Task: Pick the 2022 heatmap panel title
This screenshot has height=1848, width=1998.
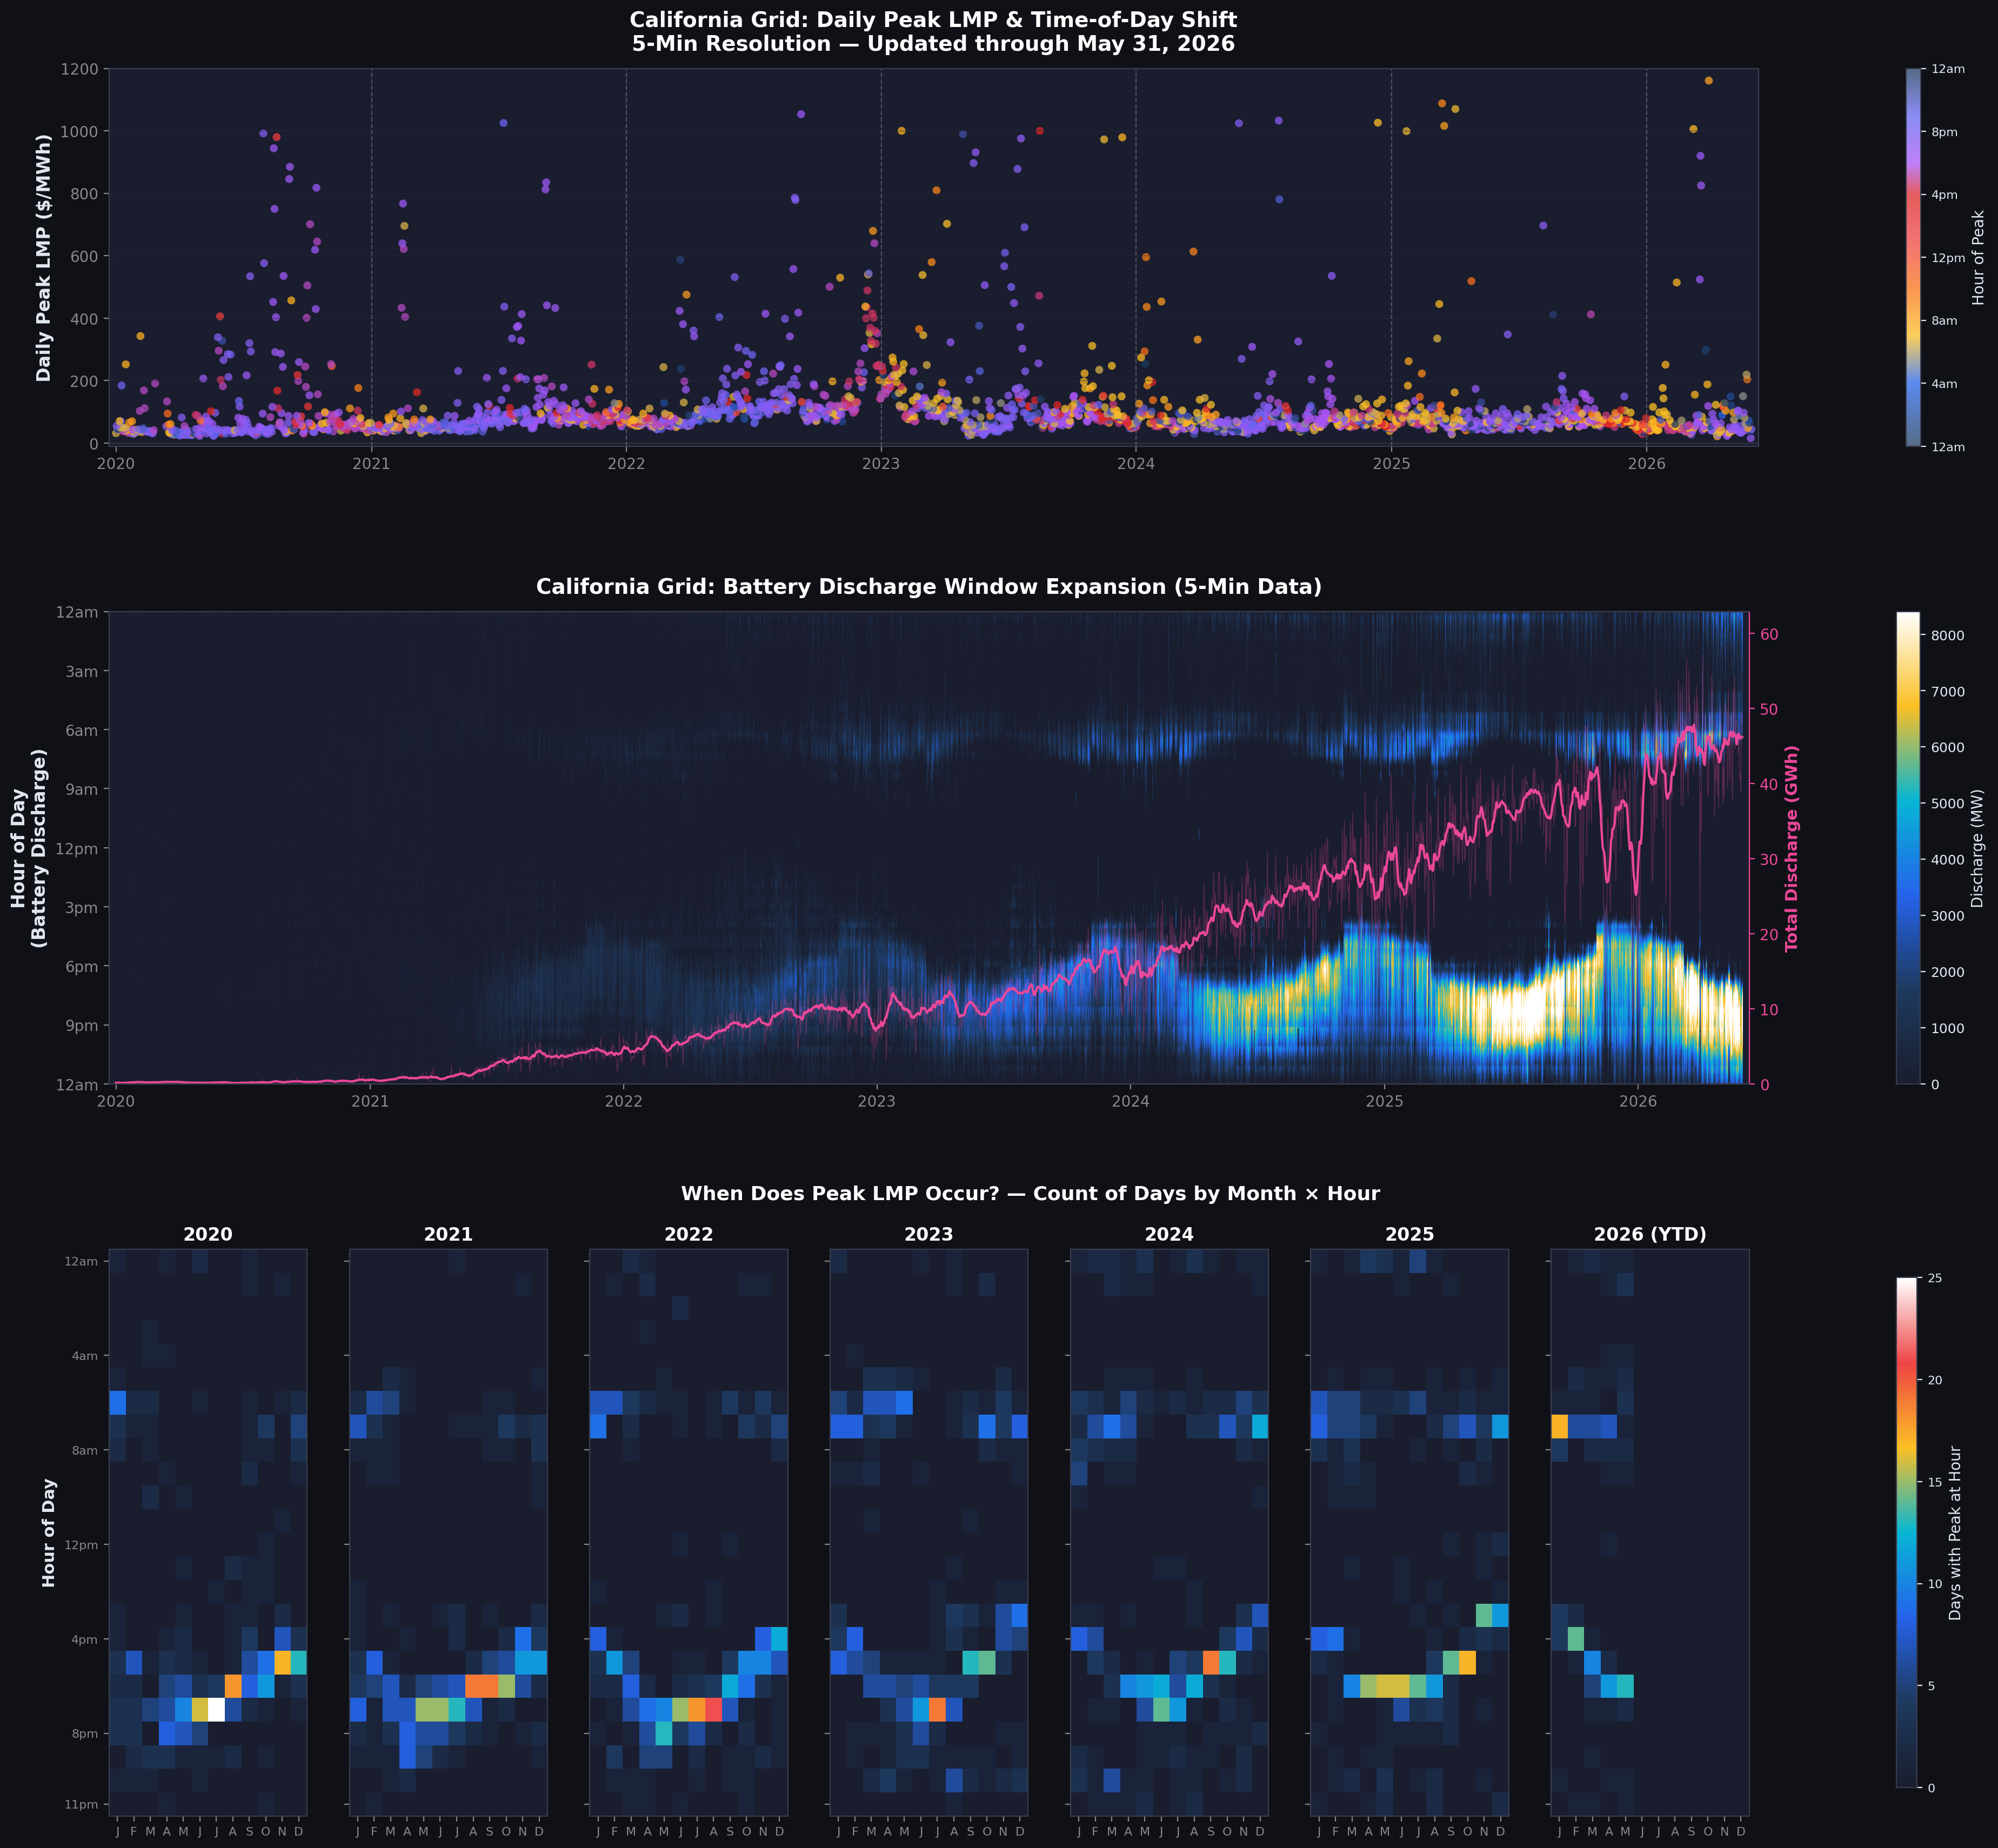Action: coord(689,1234)
